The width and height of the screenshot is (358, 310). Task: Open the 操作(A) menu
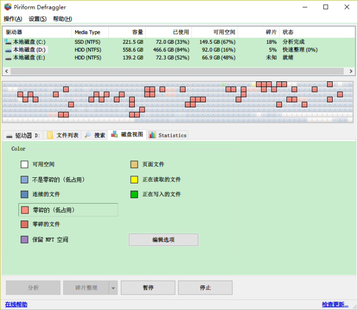coord(13,19)
